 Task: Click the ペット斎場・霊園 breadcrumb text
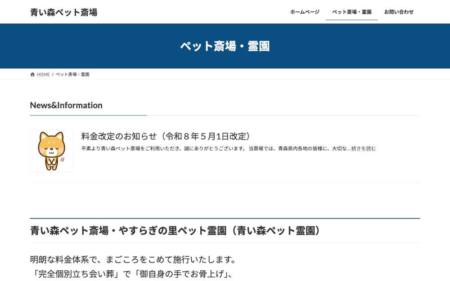72,75
